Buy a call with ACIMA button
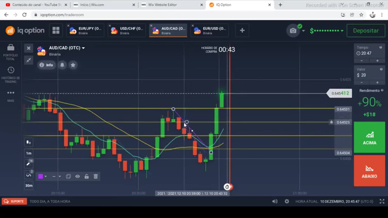Image resolution: width=388 pixels, height=218 pixels. 370,137
